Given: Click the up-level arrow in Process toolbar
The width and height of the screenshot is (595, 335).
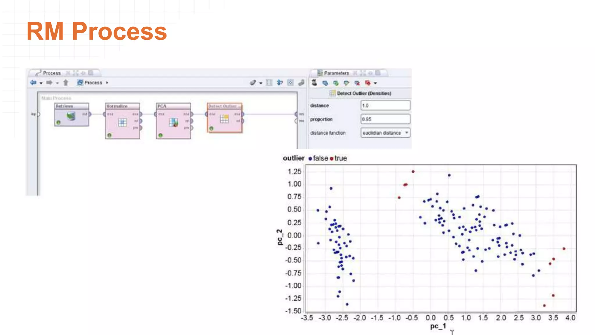Looking at the screenshot, I should pyautogui.click(x=66, y=83).
